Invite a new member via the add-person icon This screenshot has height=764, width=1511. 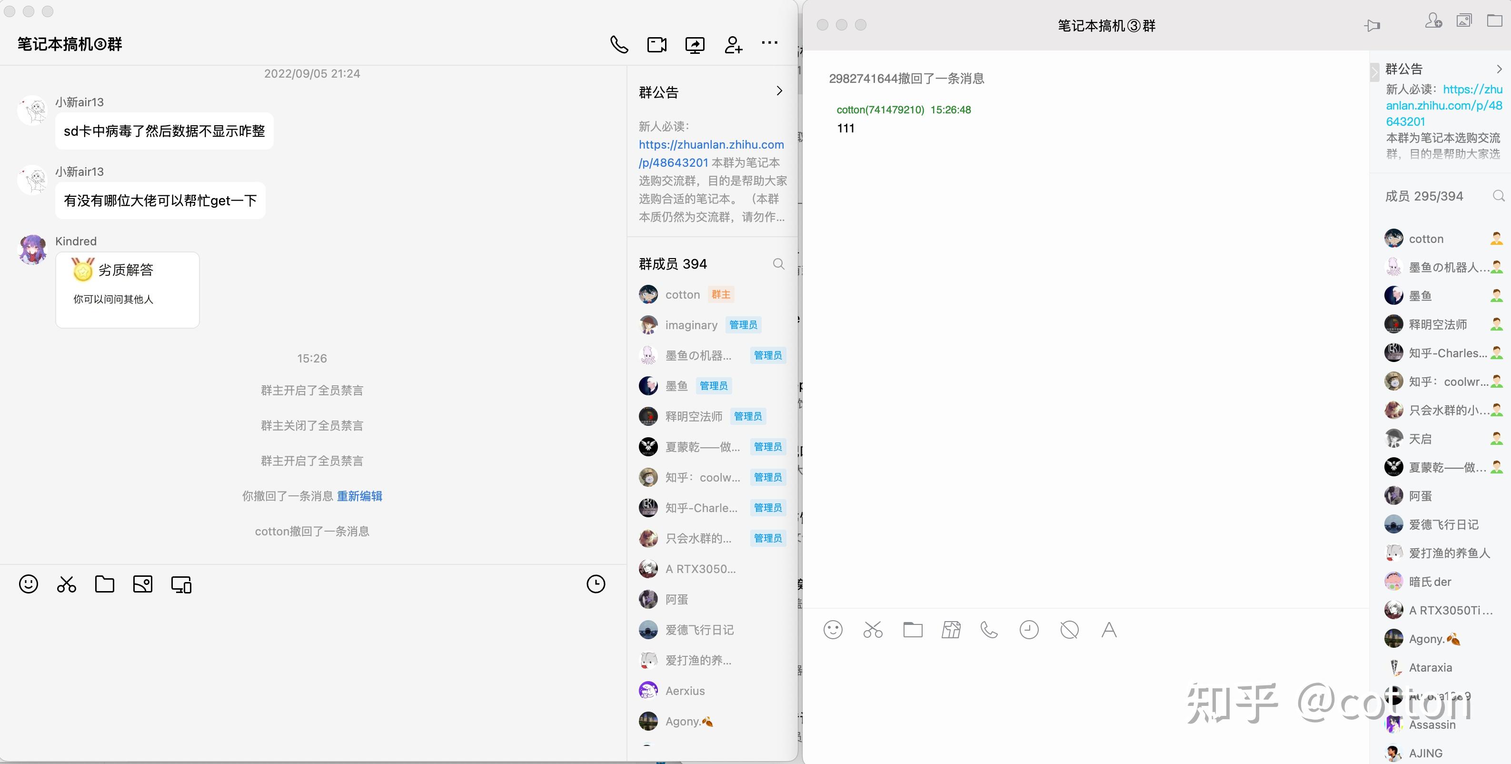pyautogui.click(x=732, y=44)
